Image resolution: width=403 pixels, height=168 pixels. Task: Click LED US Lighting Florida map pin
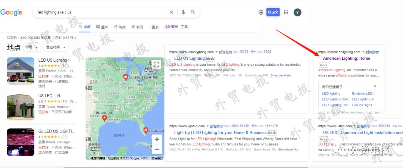tap(146, 130)
